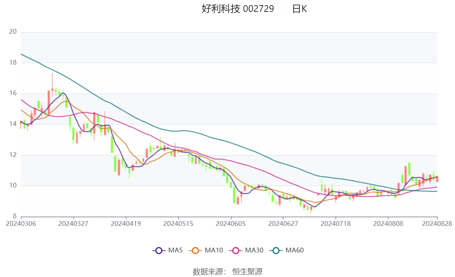
Task: Select the 20240327 date axis label
Action: click(x=73, y=224)
